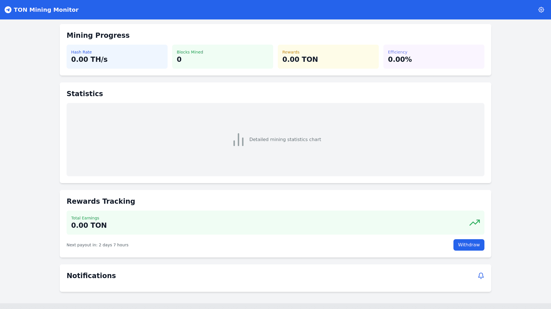Click the Telegram paper-plane logo icon
The width and height of the screenshot is (551, 309).
8,10
